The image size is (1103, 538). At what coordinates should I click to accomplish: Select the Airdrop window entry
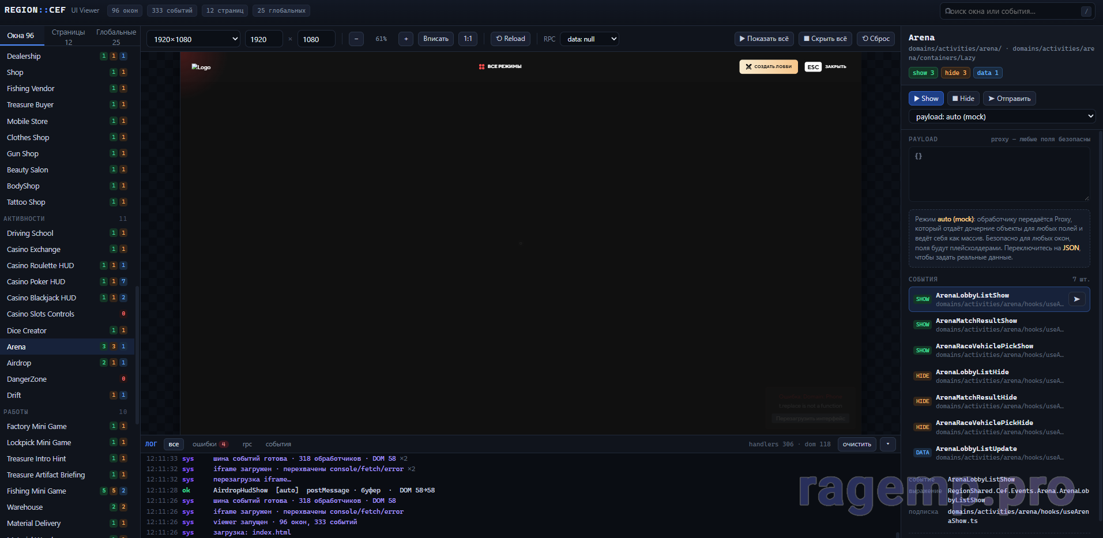pyautogui.click(x=67, y=363)
